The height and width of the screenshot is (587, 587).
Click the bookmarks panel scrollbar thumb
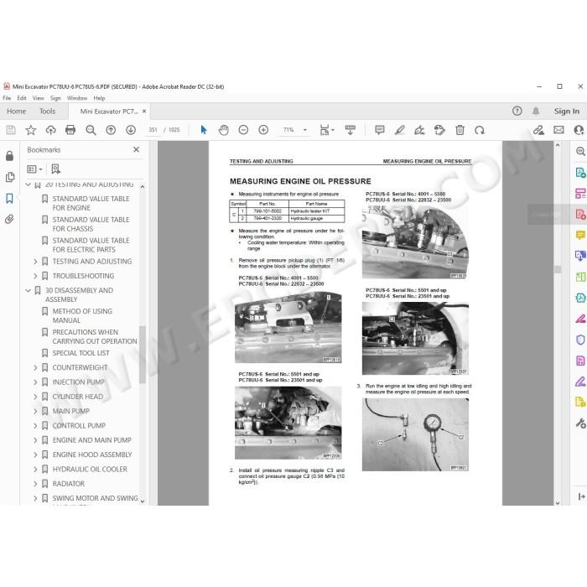point(143,355)
